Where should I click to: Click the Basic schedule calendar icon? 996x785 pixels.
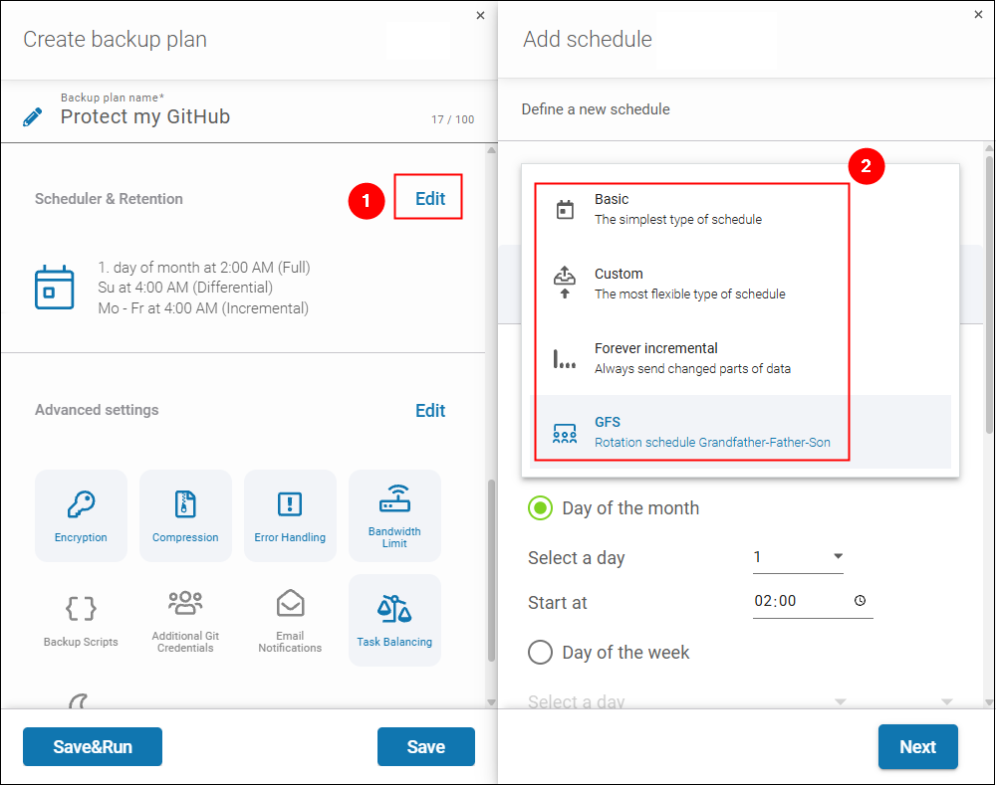(565, 209)
